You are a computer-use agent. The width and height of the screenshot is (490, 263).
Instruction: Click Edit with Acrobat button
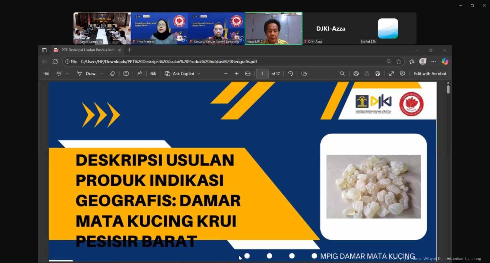coord(430,74)
